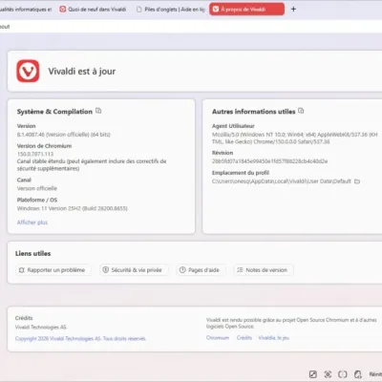Click the capture page icon in status bar
Viewport: 382px width, 382px height.
(x=328, y=374)
